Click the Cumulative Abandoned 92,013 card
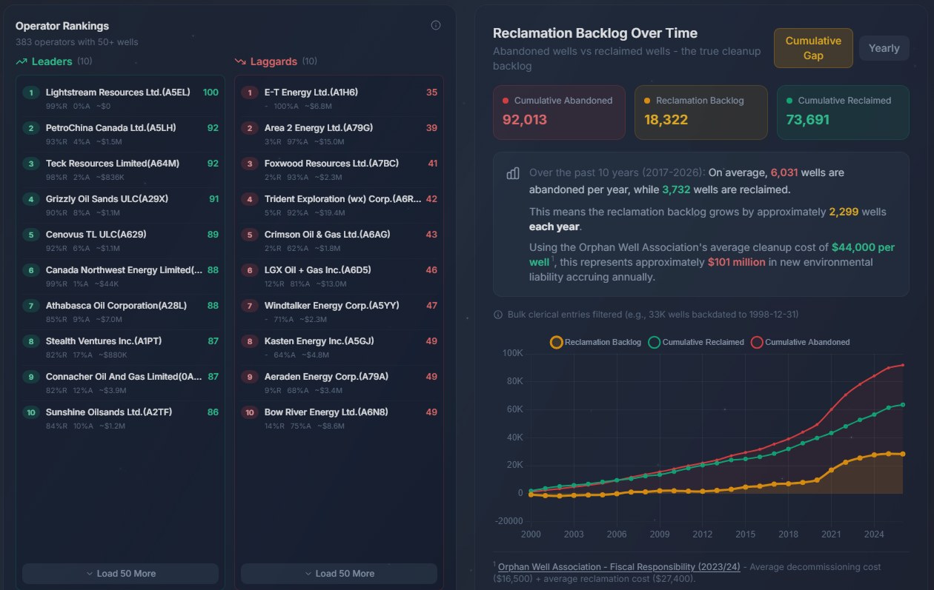934x590 pixels. point(559,113)
